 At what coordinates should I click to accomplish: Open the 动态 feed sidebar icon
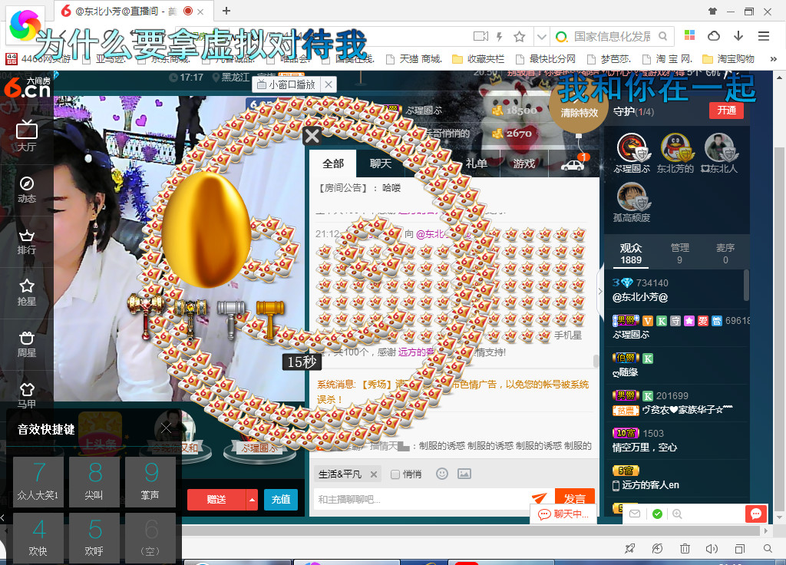pyautogui.click(x=27, y=190)
